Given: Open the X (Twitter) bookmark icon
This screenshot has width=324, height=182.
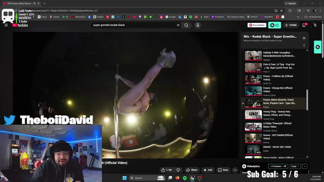Looking at the screenshot, I should pos(156,17).
